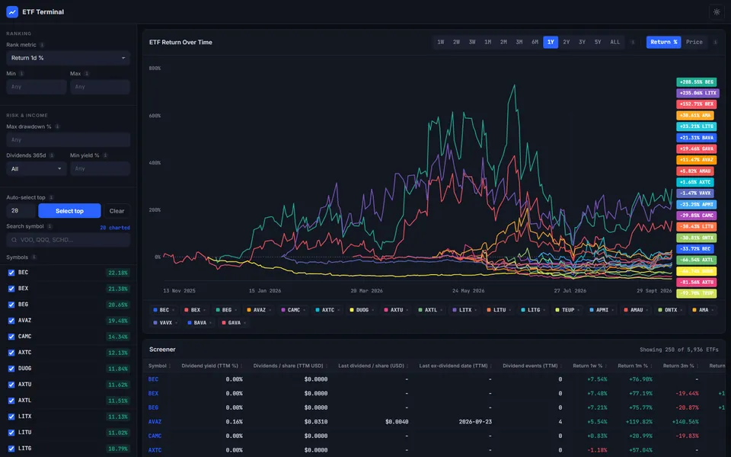731x457 pixels.
Task: Sort by the Symbol column sort icon
Action: click(x=170, y=366)
